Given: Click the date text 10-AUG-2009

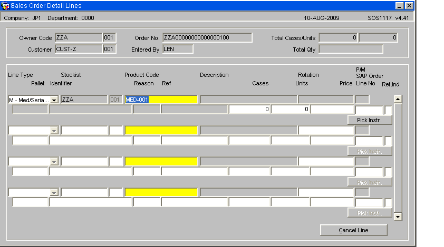Looking at the screenshot, I should tap(321, 18).
